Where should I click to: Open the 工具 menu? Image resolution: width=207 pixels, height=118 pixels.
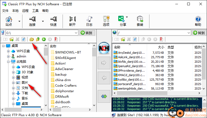pyautogui.click(x=35, y=11)
